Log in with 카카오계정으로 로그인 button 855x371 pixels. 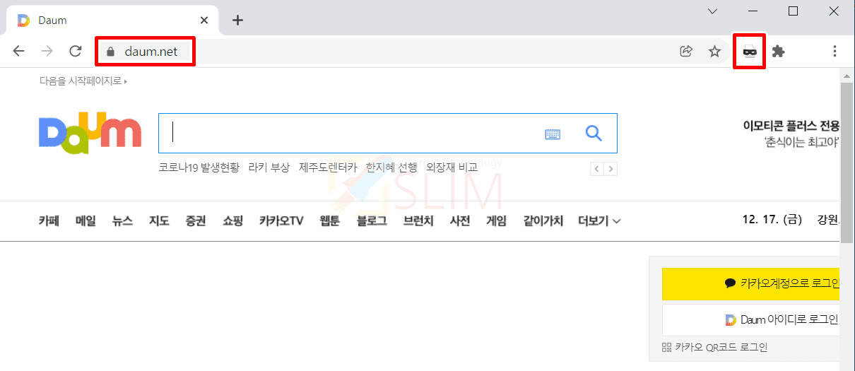[x=751, y=283]
